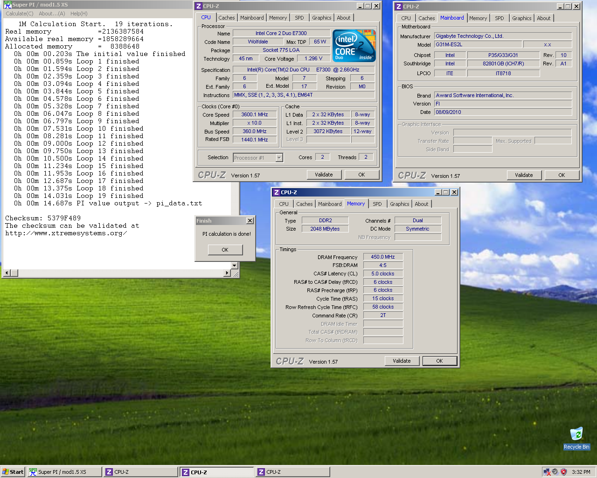
Task: Open the SPD tab in the Memory window
Action: click(x=377, y=204)
